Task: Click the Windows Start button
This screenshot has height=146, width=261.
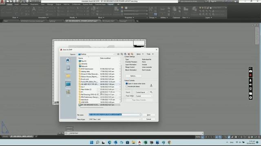Action: (91, 142)
